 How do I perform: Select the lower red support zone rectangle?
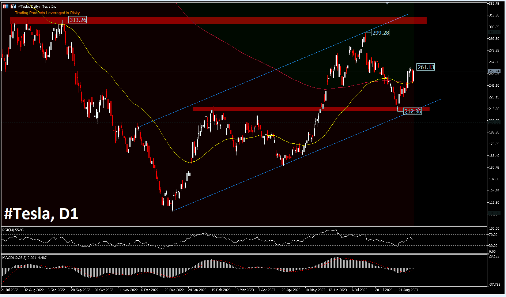coord(311,109)
